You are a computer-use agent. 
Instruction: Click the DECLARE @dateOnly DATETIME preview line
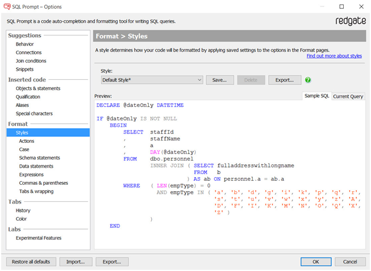point(140,105)
